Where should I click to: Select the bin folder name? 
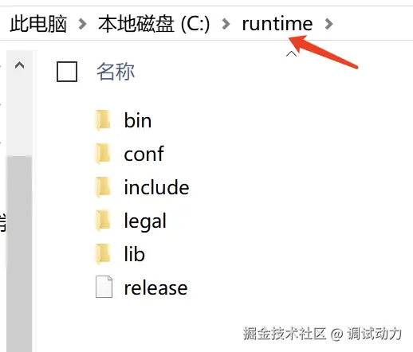(138, 120)
